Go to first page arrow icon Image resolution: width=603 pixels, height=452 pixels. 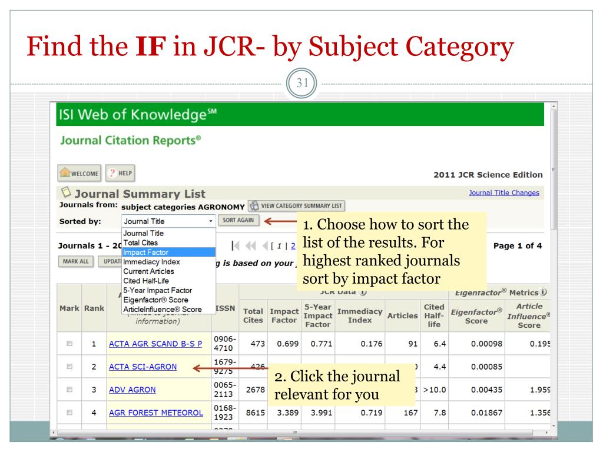236,245
